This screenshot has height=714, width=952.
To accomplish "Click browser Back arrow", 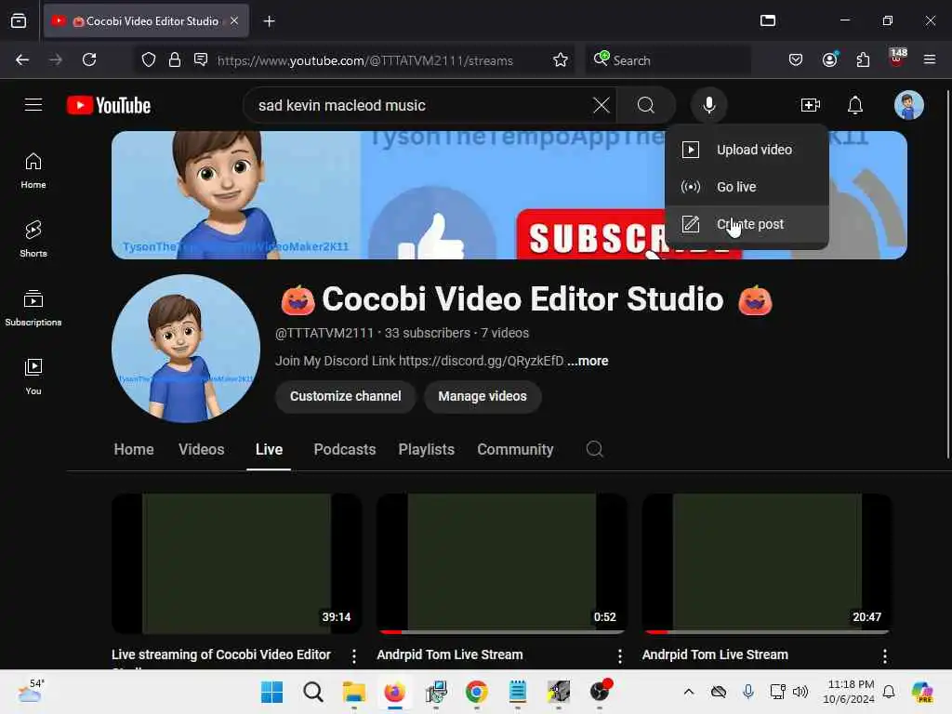I will (x=22, y=59).
